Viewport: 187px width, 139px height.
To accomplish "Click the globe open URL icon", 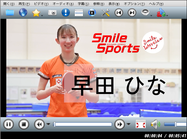I will click(23, 12).
